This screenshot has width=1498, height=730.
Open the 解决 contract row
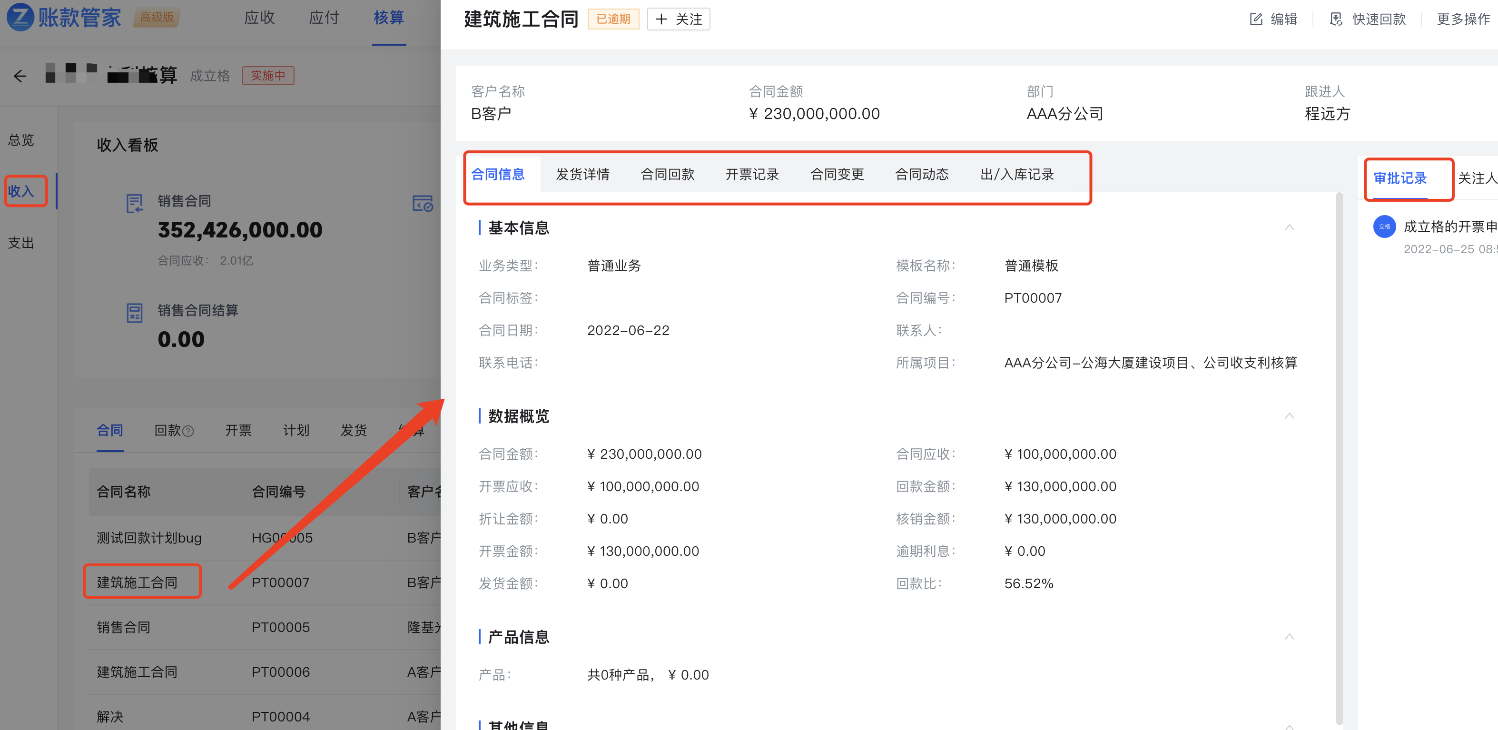pos(265,713)
